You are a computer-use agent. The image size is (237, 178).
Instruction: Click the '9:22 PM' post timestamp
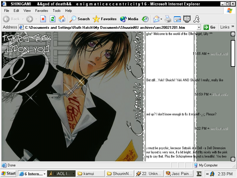201,128
